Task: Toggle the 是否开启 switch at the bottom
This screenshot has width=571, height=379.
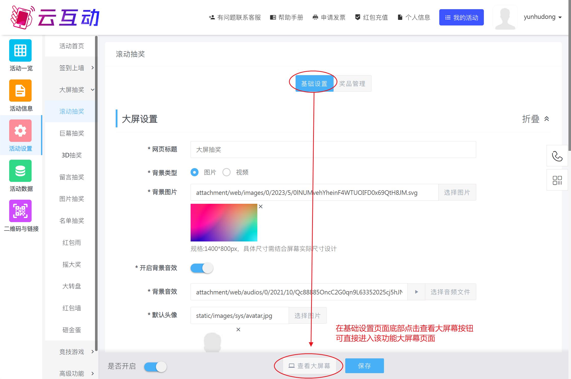Action: coord(155,367)
